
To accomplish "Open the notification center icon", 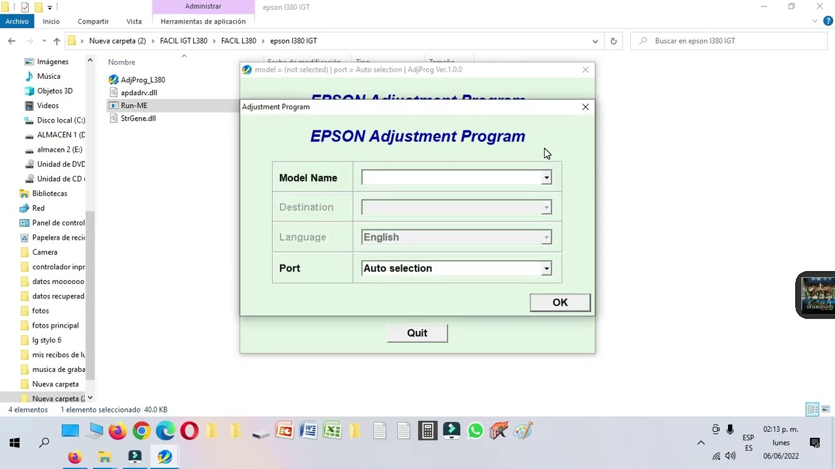I will point(815,443).
